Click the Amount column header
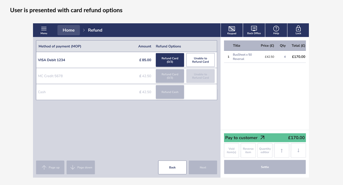343x185 pixels. tap(145, 46)
